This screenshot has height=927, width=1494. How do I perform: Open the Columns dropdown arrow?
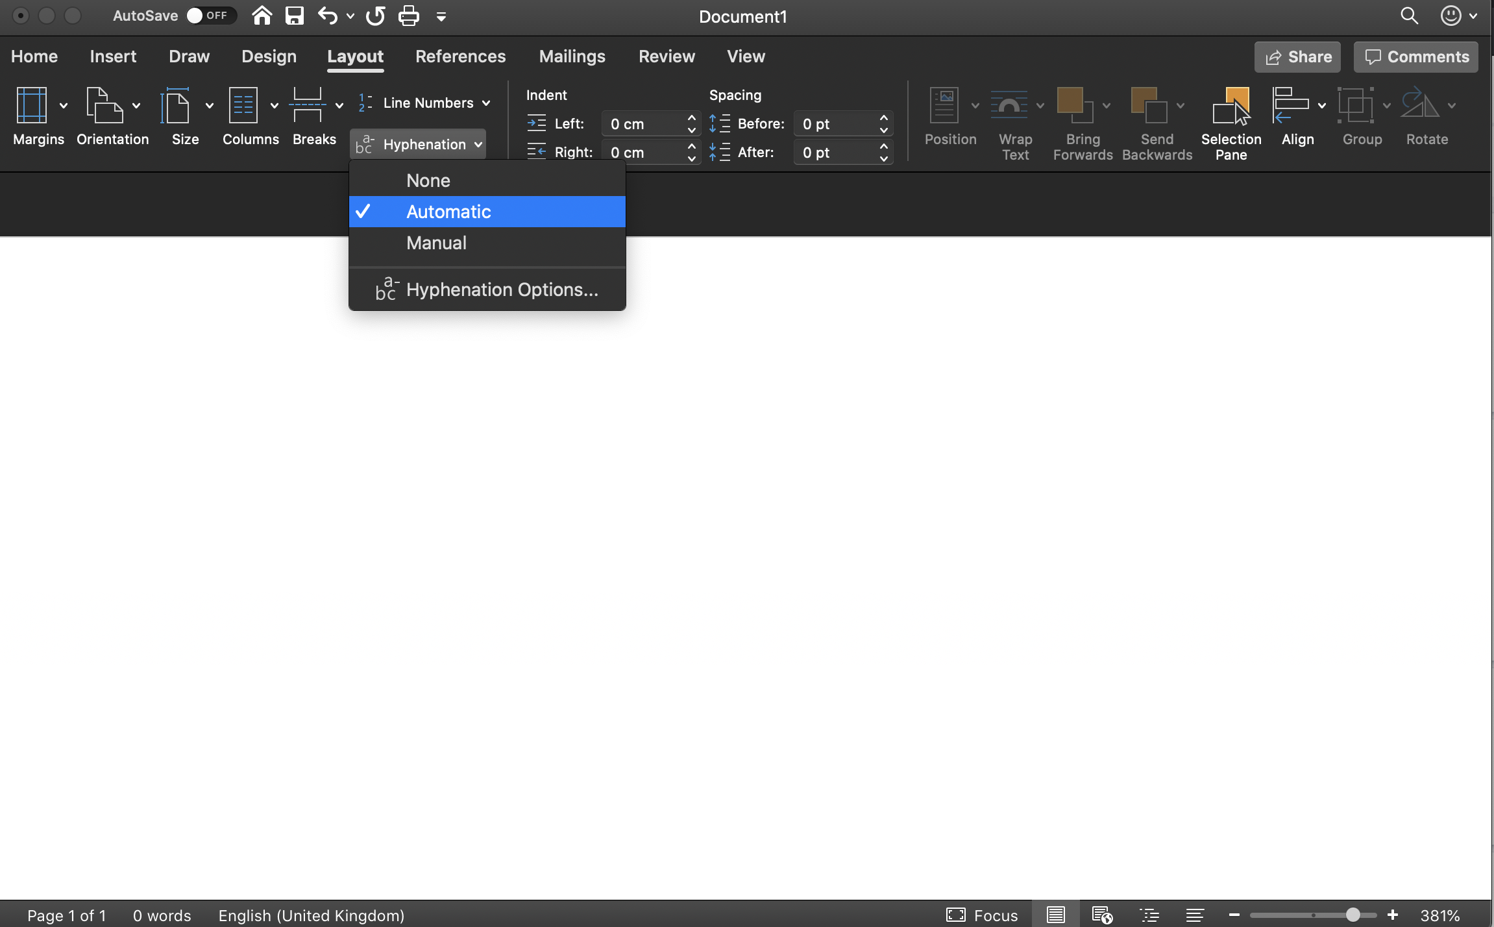pyautogui.click(x=274, y=105)
